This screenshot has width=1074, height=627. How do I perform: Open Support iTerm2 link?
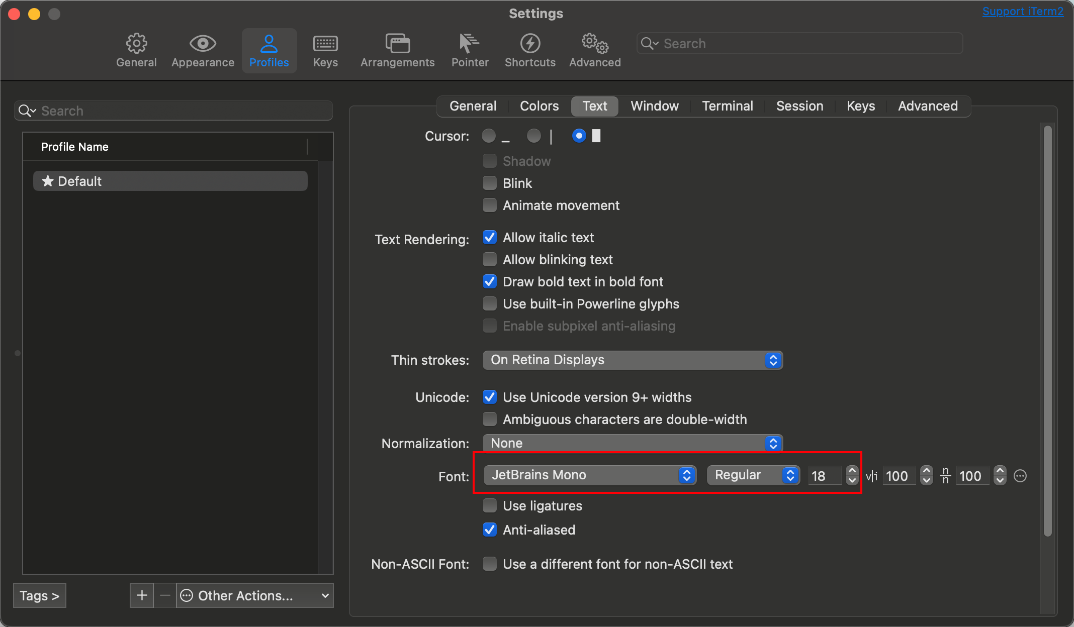click(x=1023, y=11)
